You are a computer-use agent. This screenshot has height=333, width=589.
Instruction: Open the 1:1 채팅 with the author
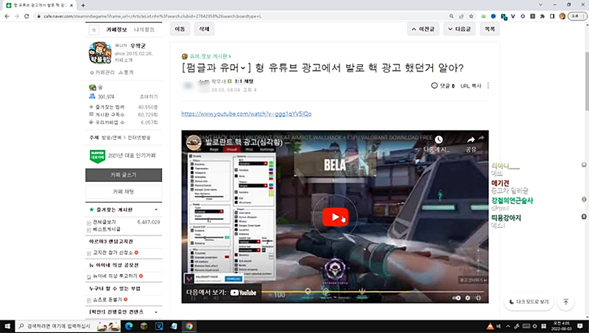tap(244, 81)
